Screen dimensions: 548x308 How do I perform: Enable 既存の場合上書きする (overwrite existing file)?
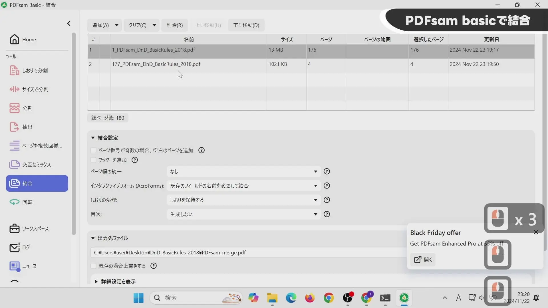(93, 266)
